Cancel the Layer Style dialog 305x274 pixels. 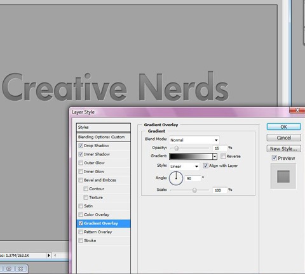pyautogui.click(x=283, y=138)
